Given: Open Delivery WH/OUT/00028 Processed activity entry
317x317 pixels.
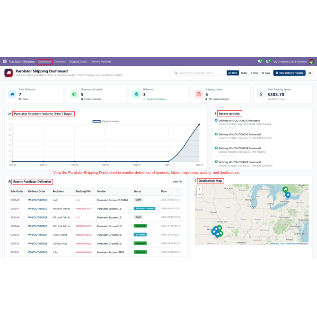Looking at the screenshot, I should pyautogui.click(x=239, y=162).
